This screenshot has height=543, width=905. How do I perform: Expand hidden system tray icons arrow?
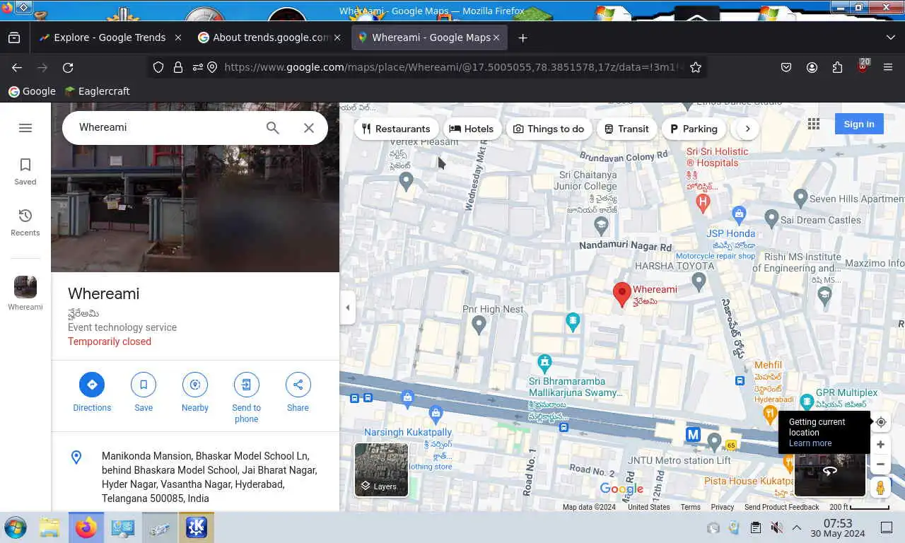[x=796, y=527]
